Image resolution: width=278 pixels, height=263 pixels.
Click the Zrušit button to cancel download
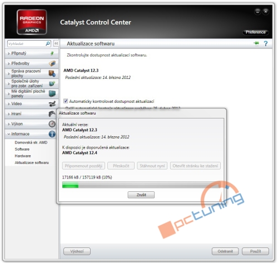pyautogui.click(x=141, y=195)
